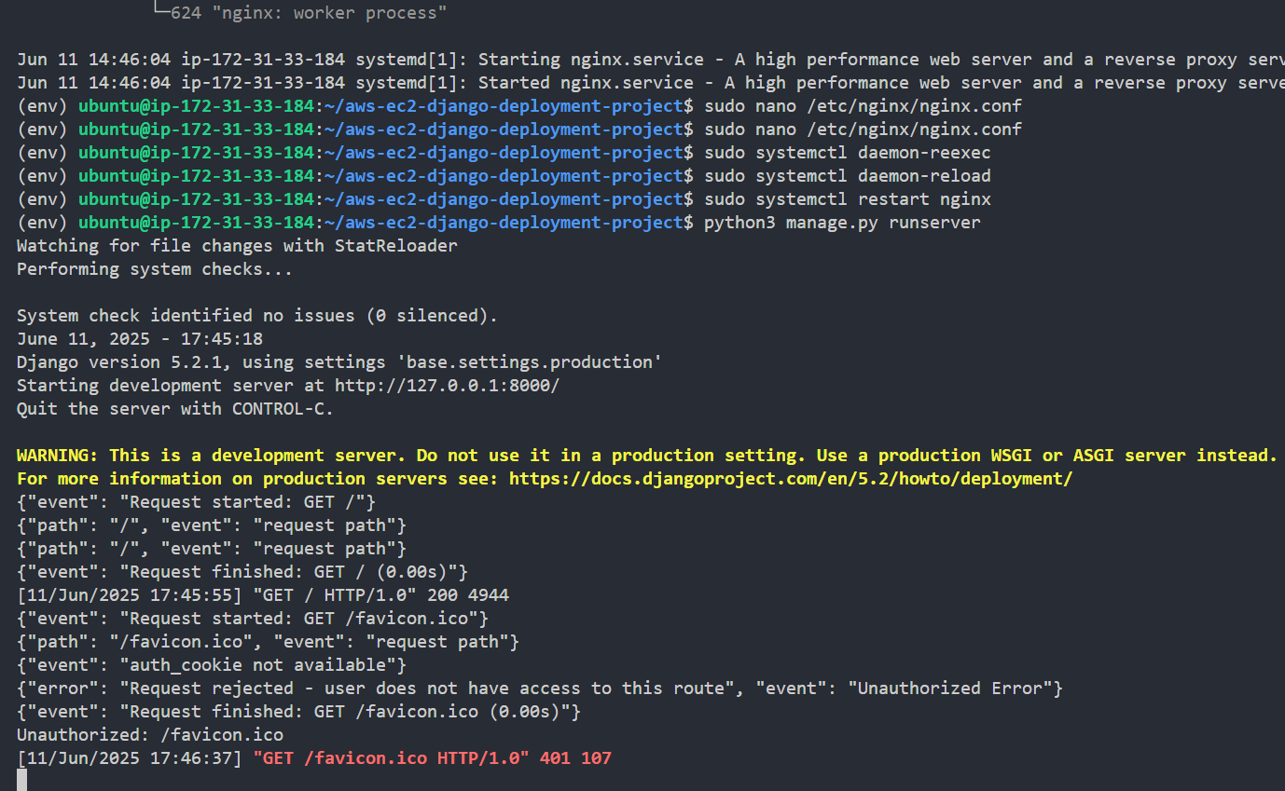Select the "GET / HTTP/1.0" 200 4944 log line
The image size is (1285, 791).
(x=263, y=595)
